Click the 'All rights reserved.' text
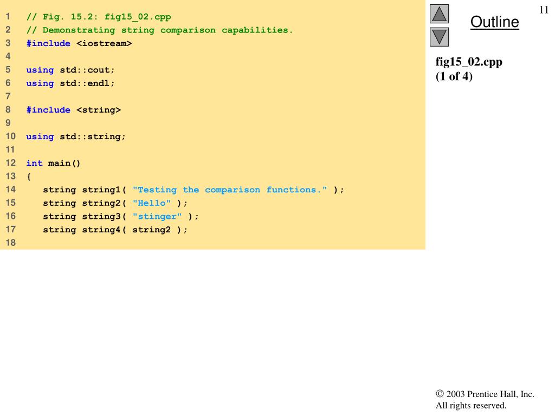Viewport: 555px width, 416px height. pos(471,405)
